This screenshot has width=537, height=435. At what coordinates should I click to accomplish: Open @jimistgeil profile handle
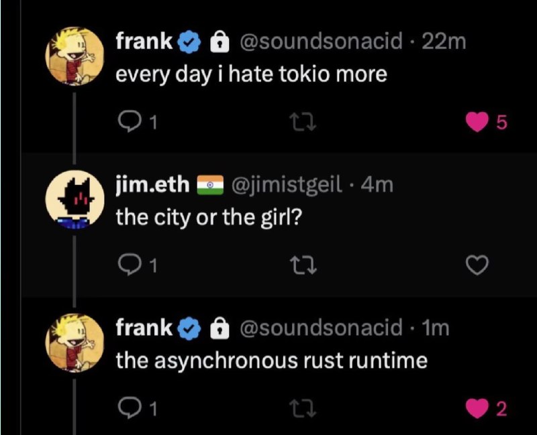point(287,185)
